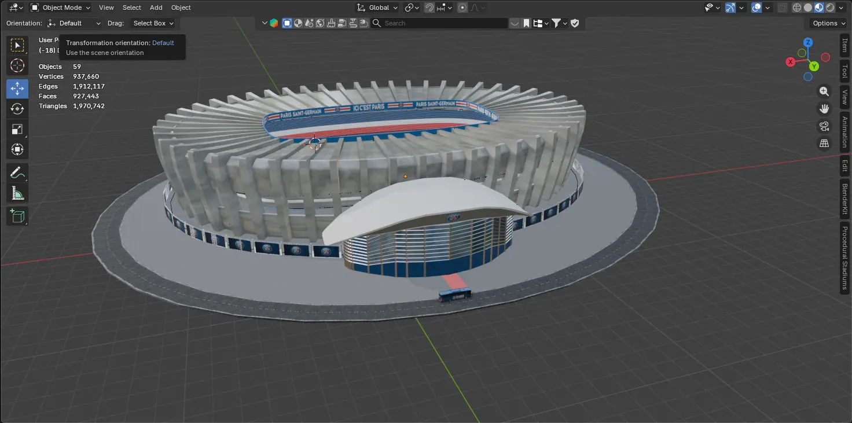
Task: Toggle X-ray mode
Action: tap(783, 8)
